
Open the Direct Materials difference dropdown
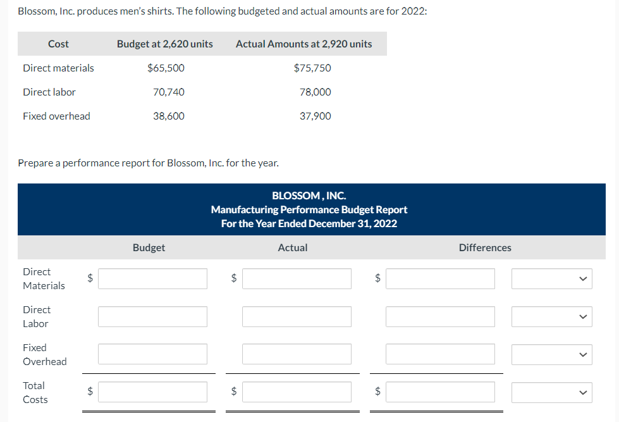click(x=551, y=278)
